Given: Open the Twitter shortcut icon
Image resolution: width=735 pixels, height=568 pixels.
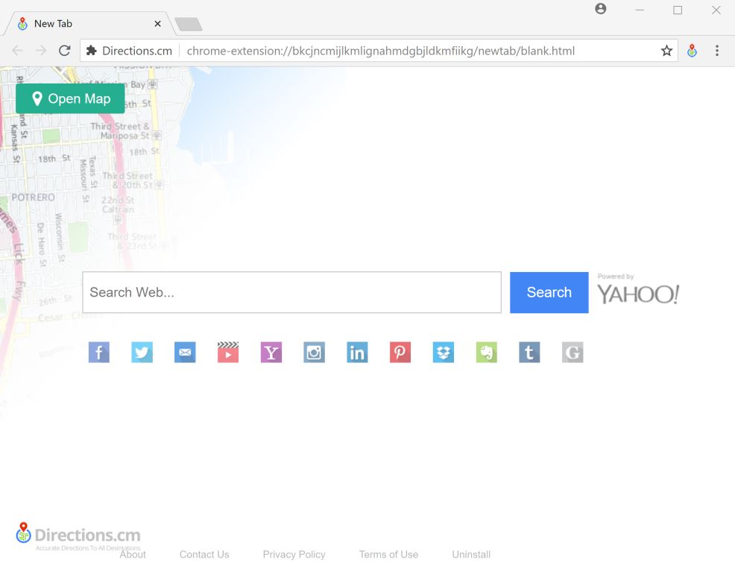Looking at the screenshot, I should pyautogui.click(x=142, y=353).
